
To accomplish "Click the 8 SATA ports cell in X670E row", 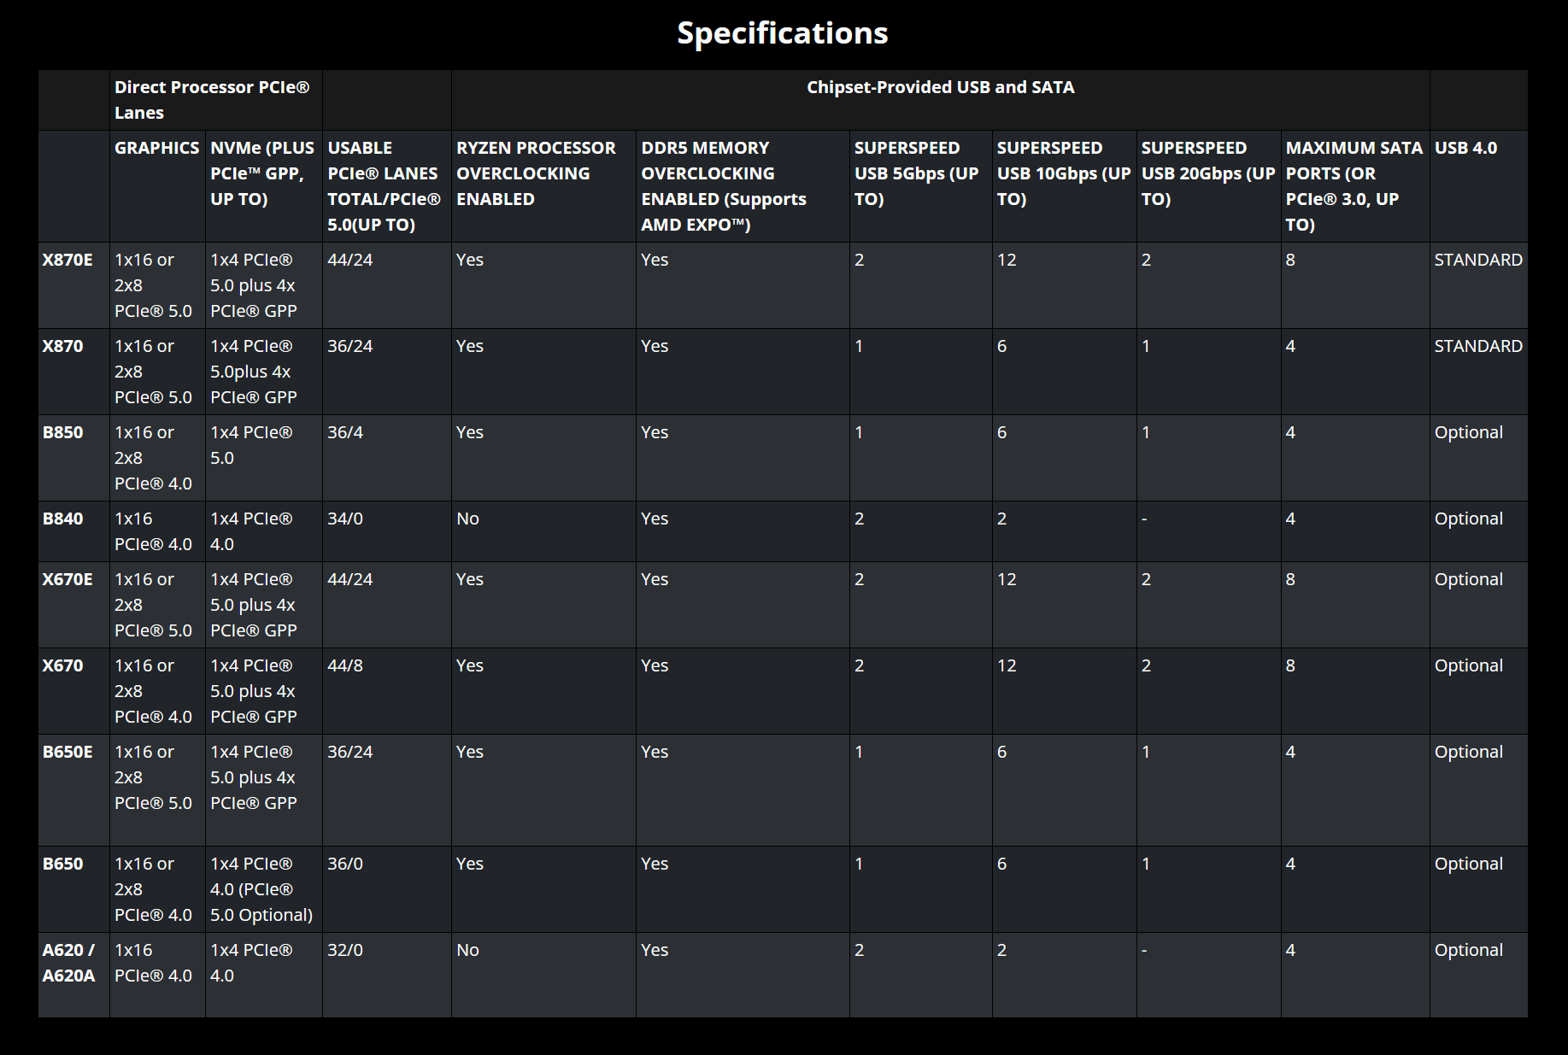I will click(x=1355, y=605).
